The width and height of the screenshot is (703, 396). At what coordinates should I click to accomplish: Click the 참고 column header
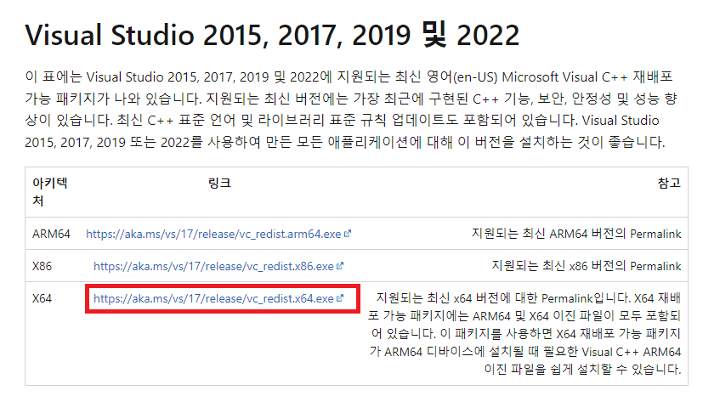click(669, 183)
